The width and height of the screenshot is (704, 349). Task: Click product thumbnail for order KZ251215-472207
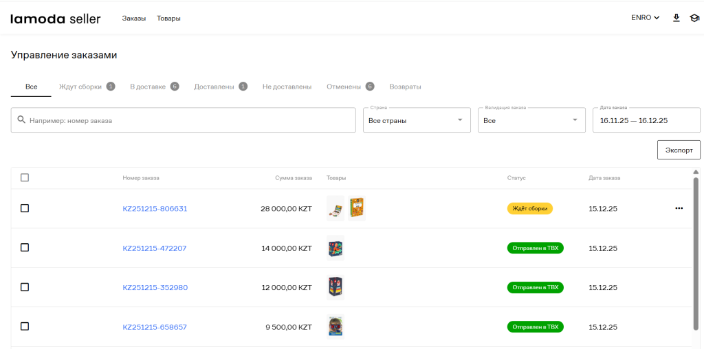click(x=335, y=248)
